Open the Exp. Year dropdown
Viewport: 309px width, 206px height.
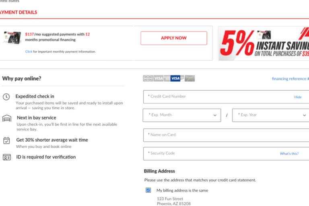(x=270, y=115)
